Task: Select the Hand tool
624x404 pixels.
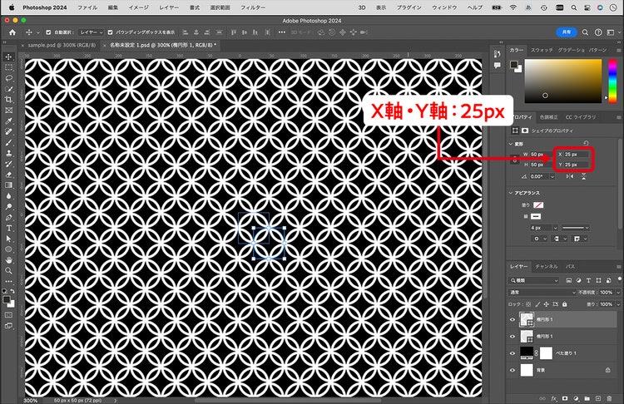Action: 8,260
